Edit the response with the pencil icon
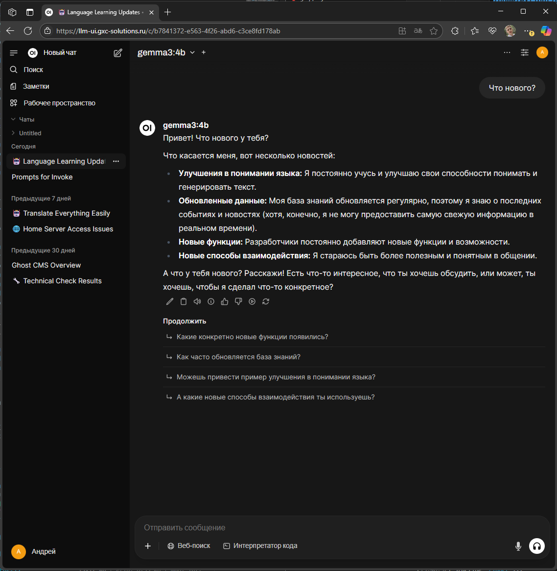This screenshot has width=557, height=571. [170, 301]
